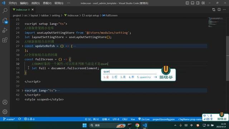
Task: Toggle the bottom panel layout
Action: (193, 3)
